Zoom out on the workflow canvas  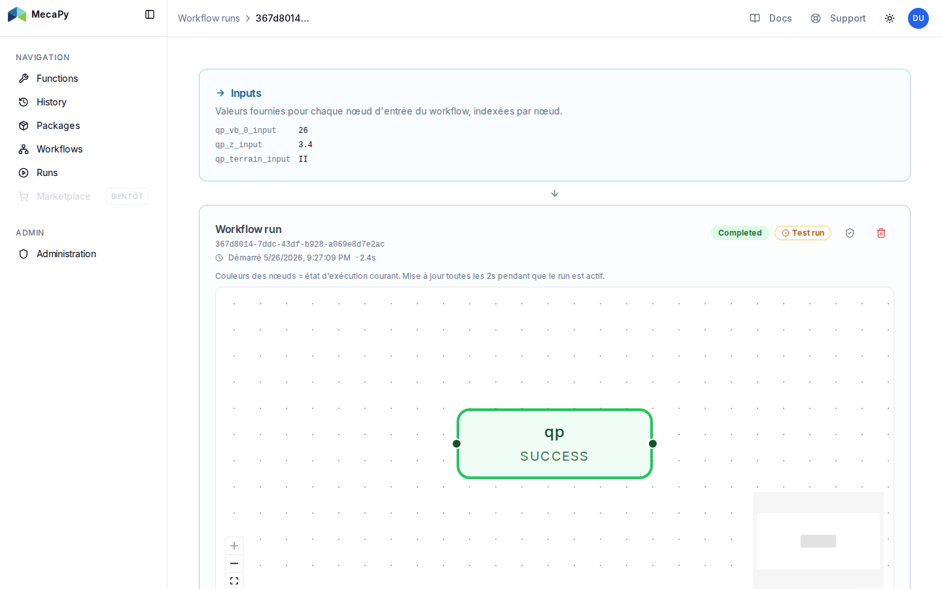pos(234,563)
